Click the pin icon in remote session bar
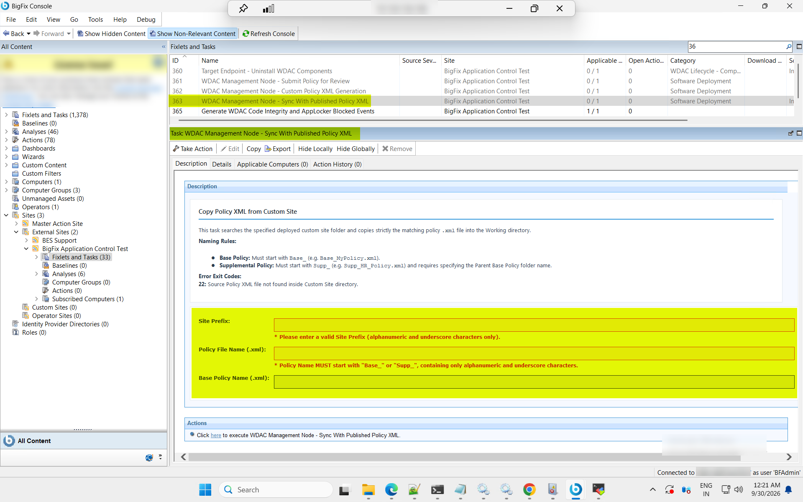 coord(243,8)
